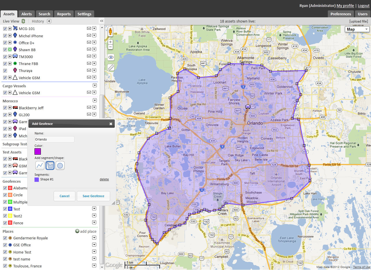The width and height of the screenshot is (371, 270).
Task: Toggle the Thrane FBB checkbox
Action: click(5, 64)
